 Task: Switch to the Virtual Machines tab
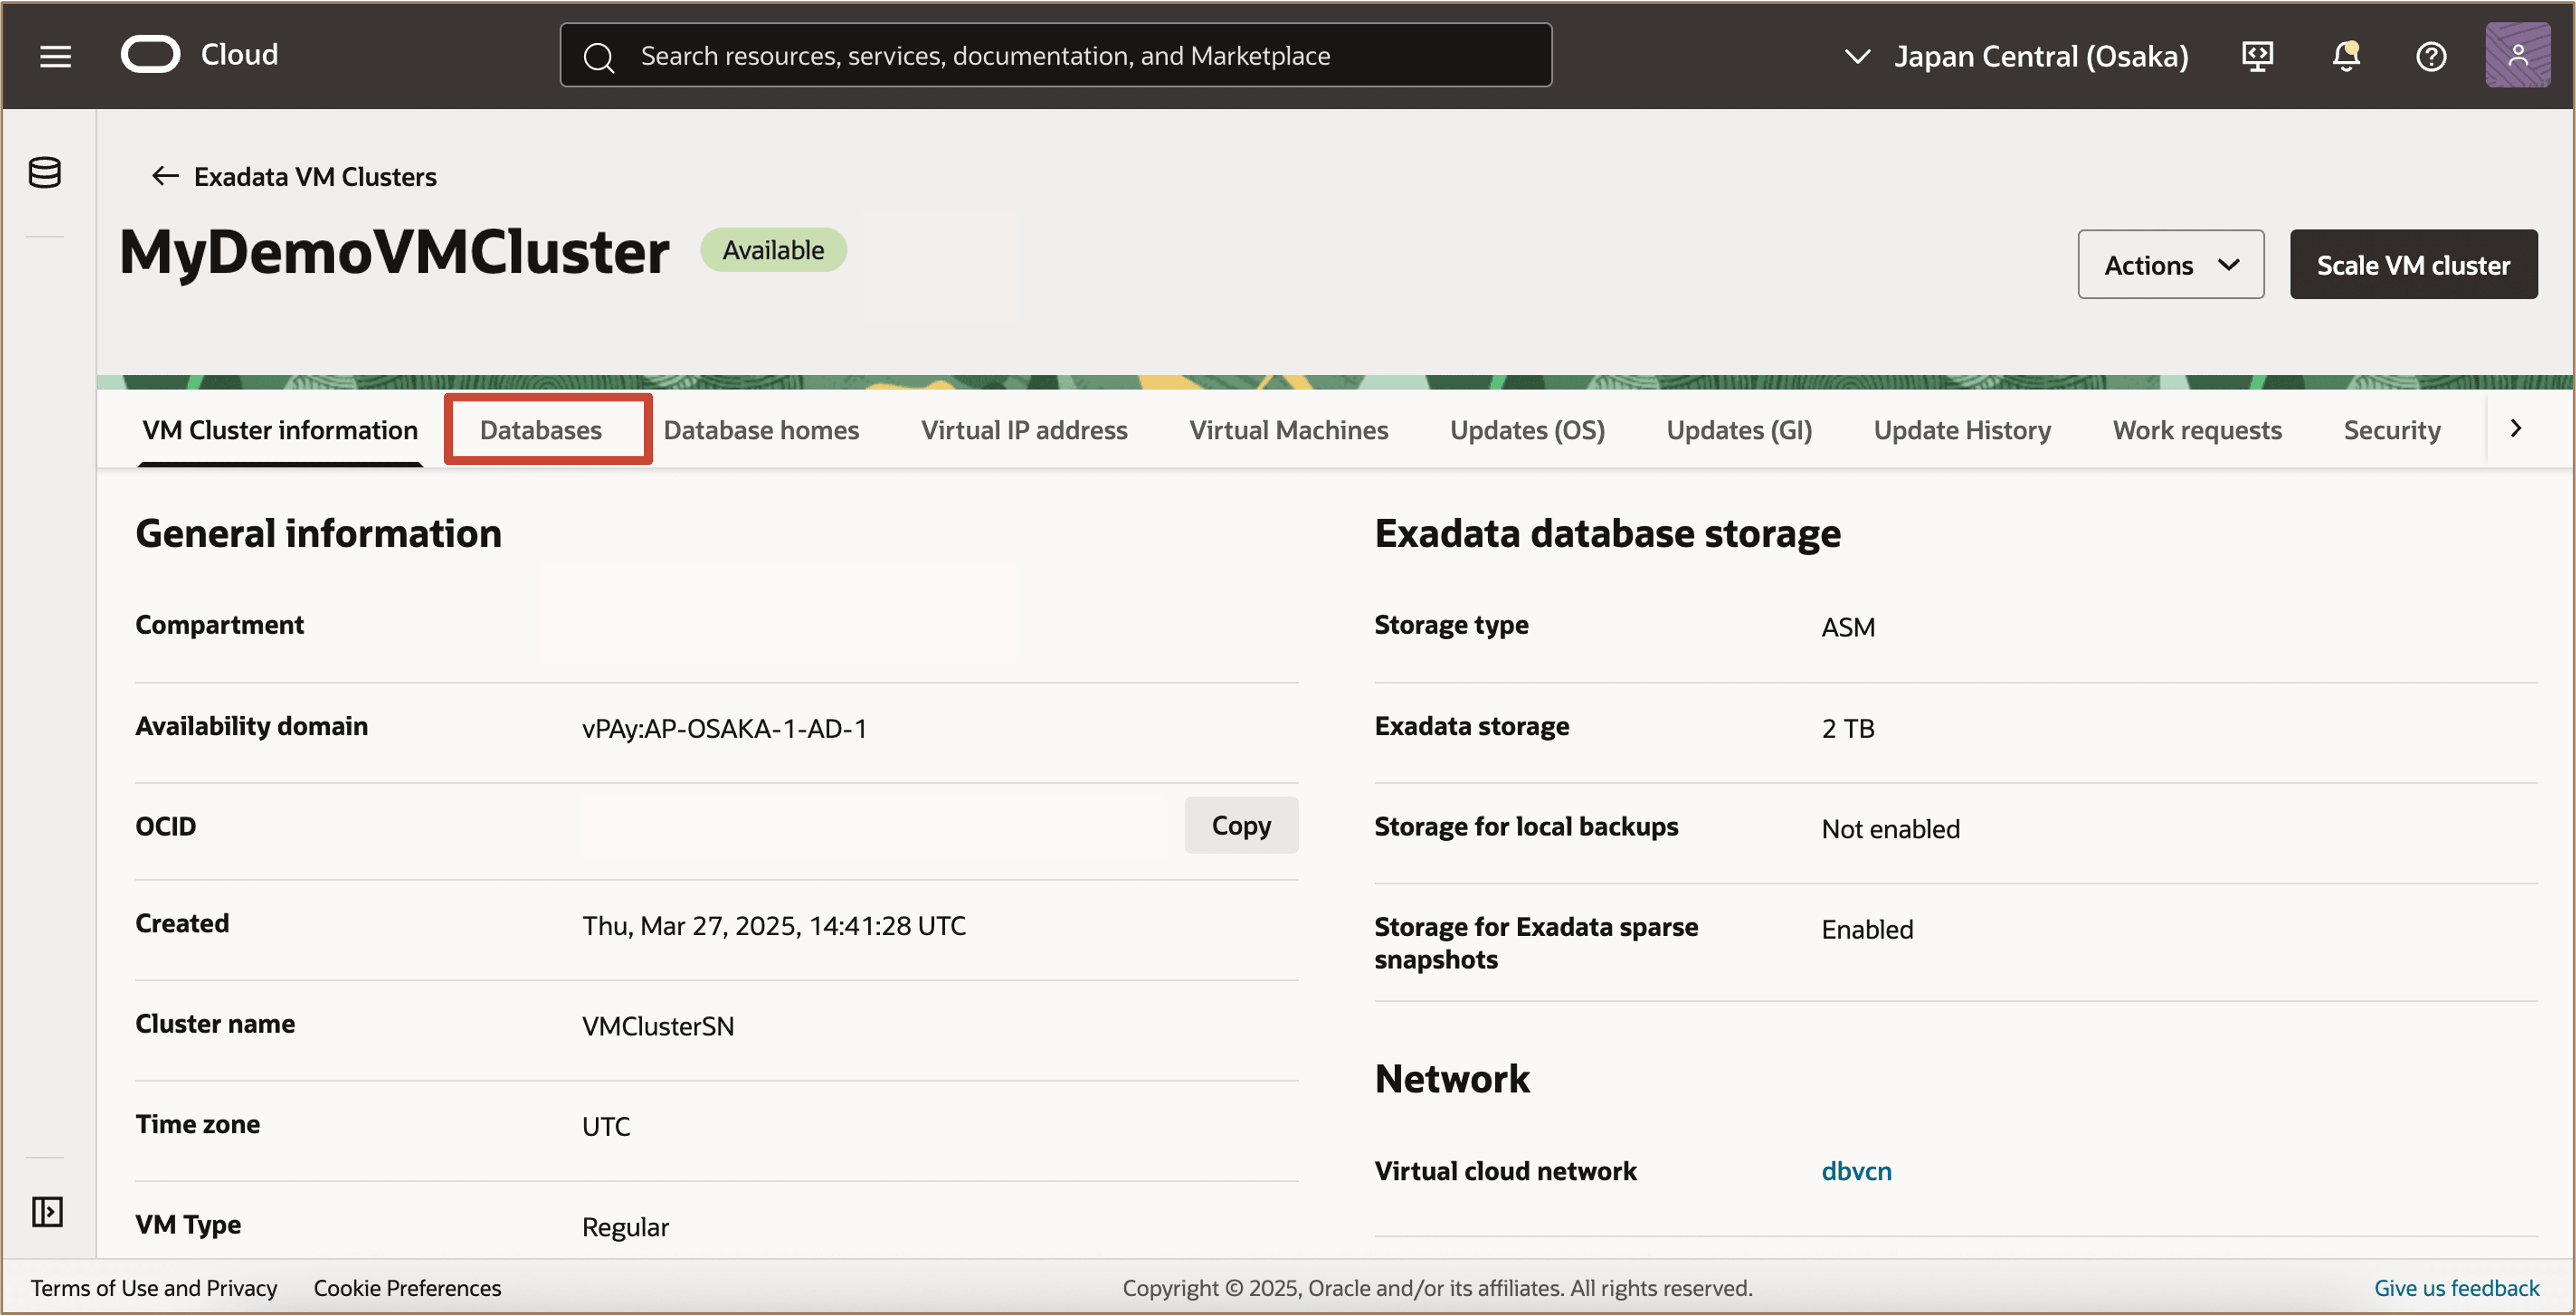tap(1288, 430)
